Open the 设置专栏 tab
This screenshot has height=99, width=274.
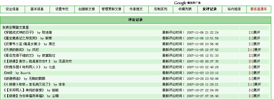click(x=62, y=9)
